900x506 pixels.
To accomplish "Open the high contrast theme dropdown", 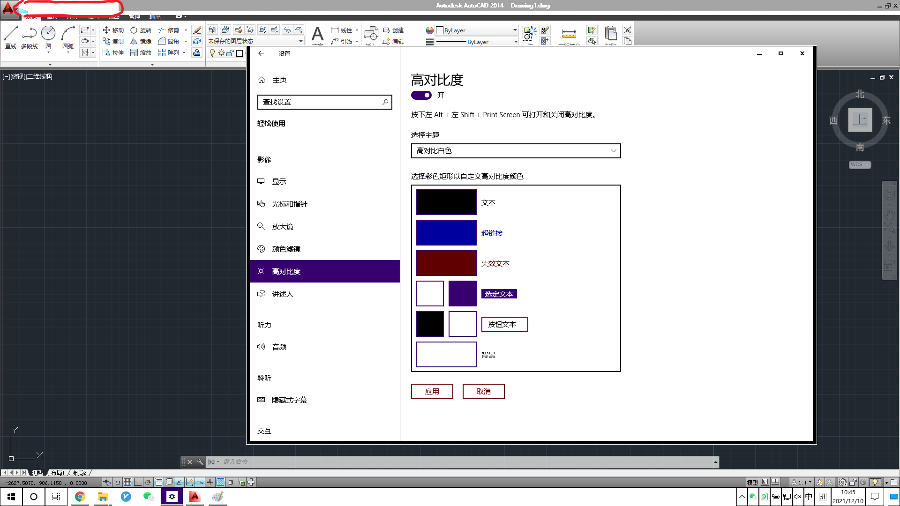I will [515, 151].
